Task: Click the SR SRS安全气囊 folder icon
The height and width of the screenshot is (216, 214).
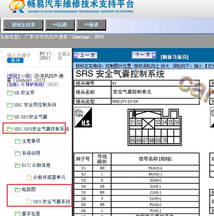Action: [10, 117]
